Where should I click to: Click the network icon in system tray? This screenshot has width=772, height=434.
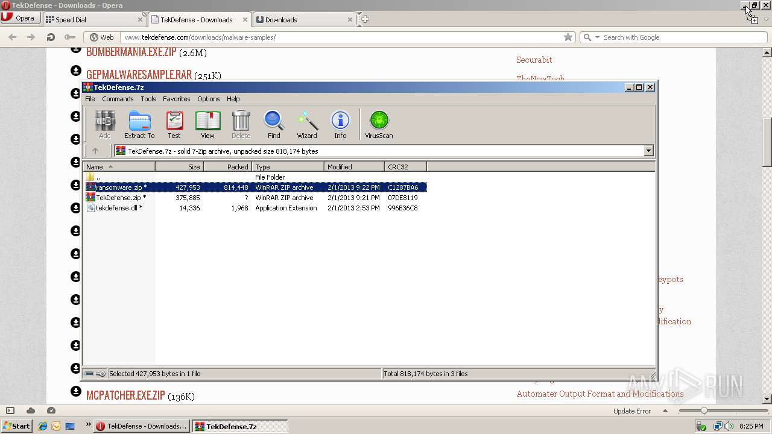717,426
